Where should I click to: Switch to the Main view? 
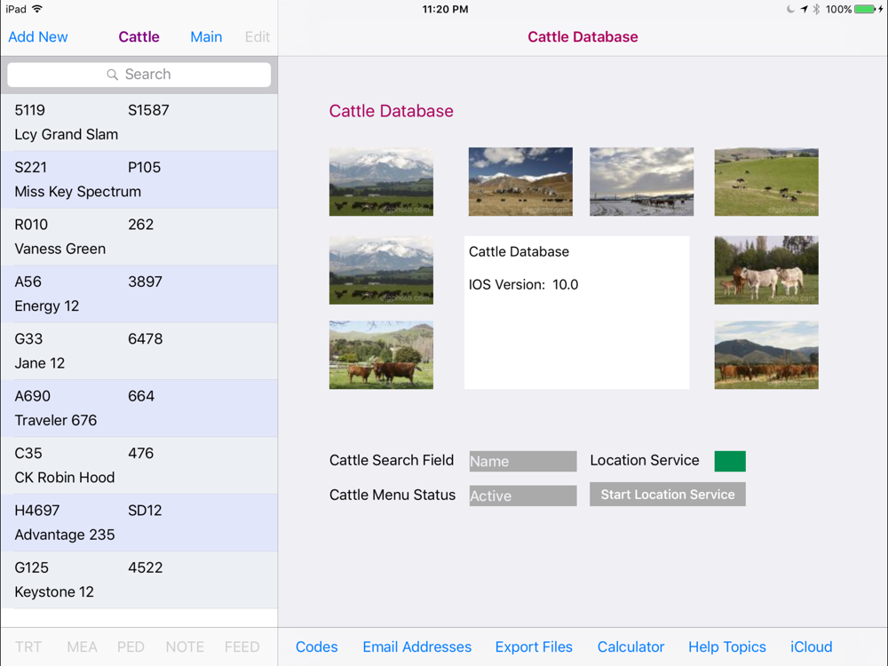pyautogui.click(x=206, y=37)
